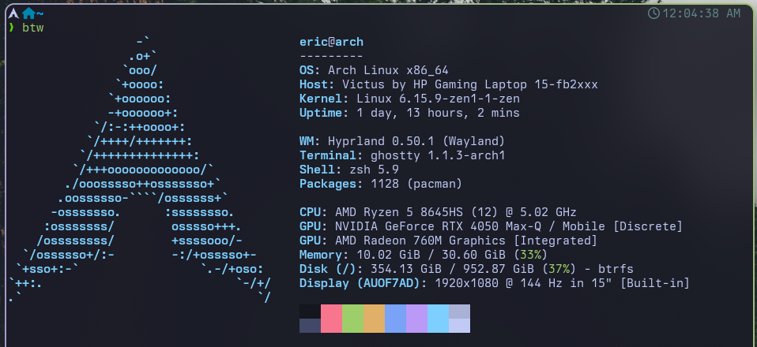Click the purple color block
Viewport: 757px width, 347px height.
pyautogui.click(x=416, y=319)
